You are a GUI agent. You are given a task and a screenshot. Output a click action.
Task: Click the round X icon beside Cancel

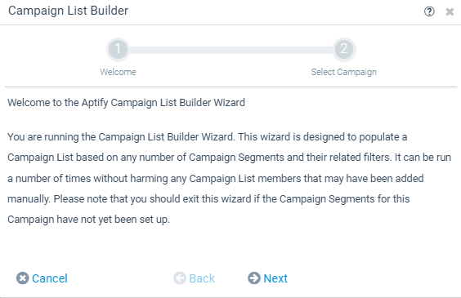click(23, 278)
